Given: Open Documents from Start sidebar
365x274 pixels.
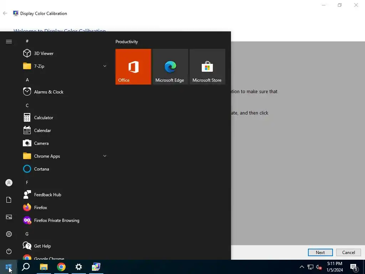Looking at the screenshot, I should click(x=9, y=200).
